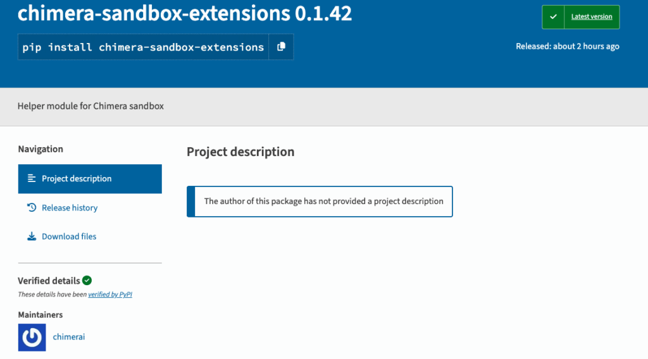Click the pip install chimera-sandbox-extensions command text
This screenshot has width=648, height=359.
[143, 47]
